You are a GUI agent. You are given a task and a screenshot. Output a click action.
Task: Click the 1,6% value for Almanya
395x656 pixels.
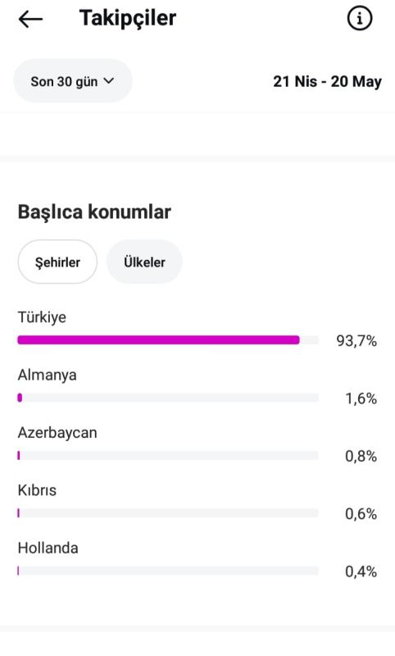pyautogui.click(x=361, y=399)
